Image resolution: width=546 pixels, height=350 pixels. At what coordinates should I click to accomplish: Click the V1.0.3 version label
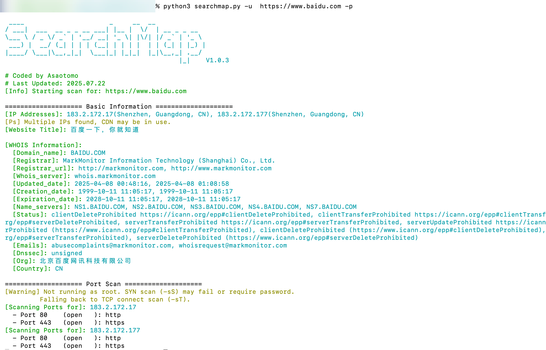[218, 60]
